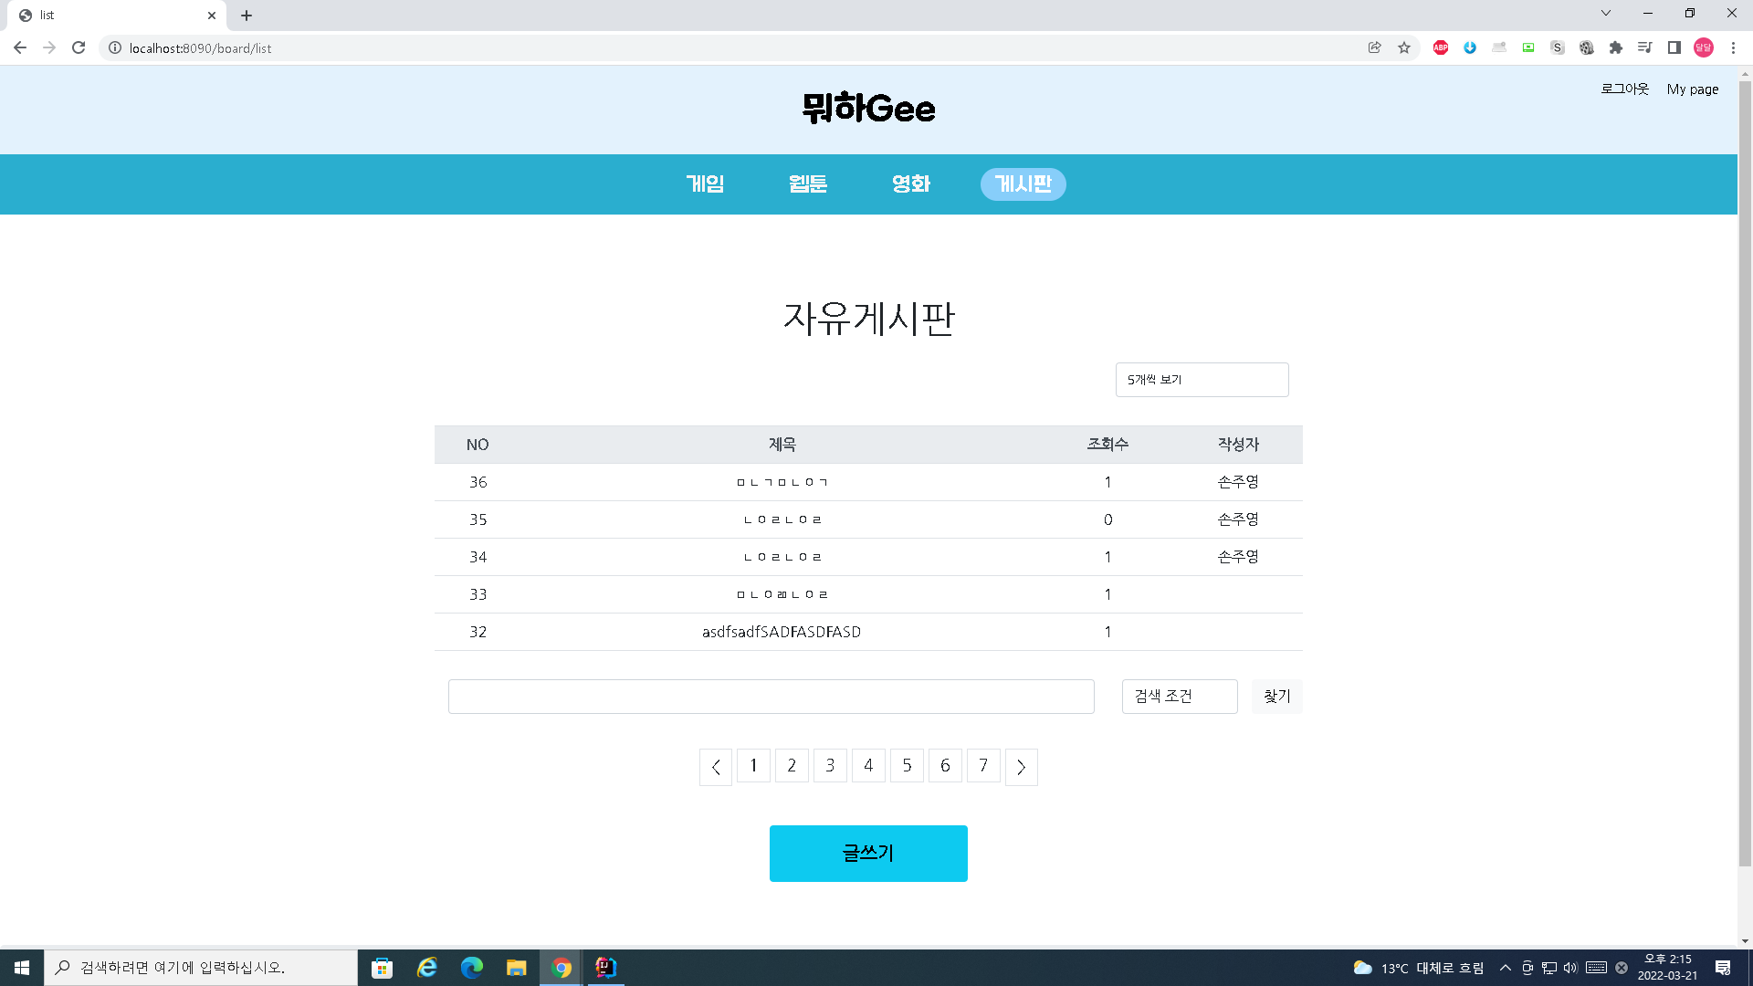This screenshot has height=986, width=1753.
Task: Open the '검색 조건' search condition dropdown
Action: (1179, 696)
